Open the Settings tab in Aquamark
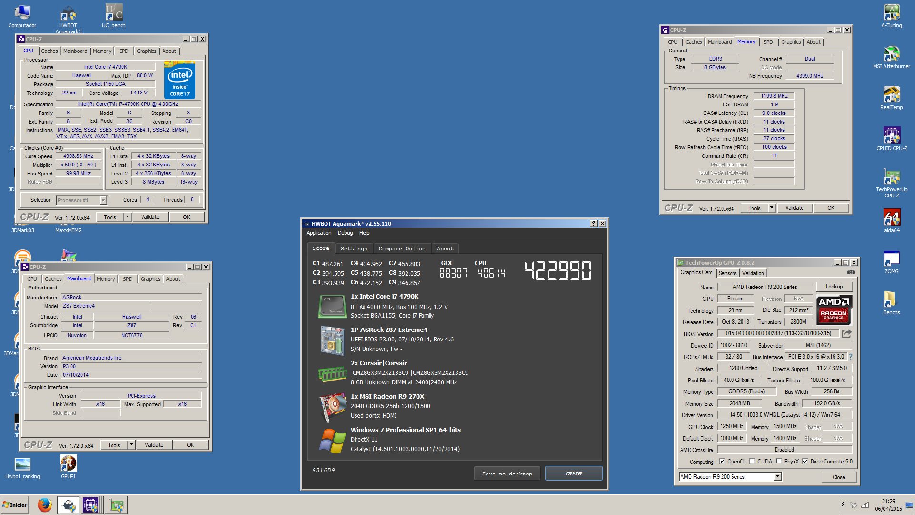Screen dimensions: 915x515 [354, 248]
